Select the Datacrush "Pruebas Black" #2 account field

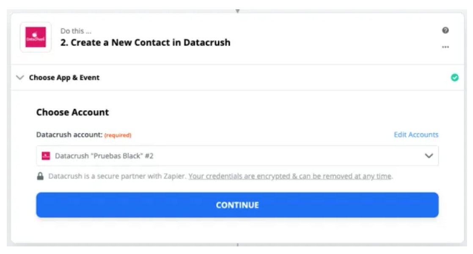pyautogui.click(x=237, y=156)
